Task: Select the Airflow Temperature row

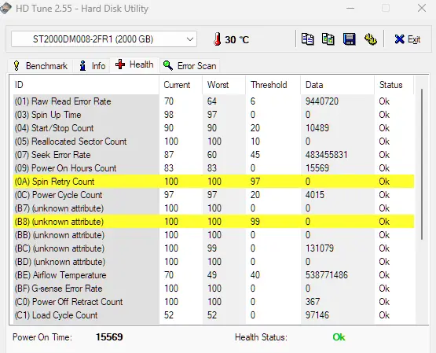Action: click(214, 275)
